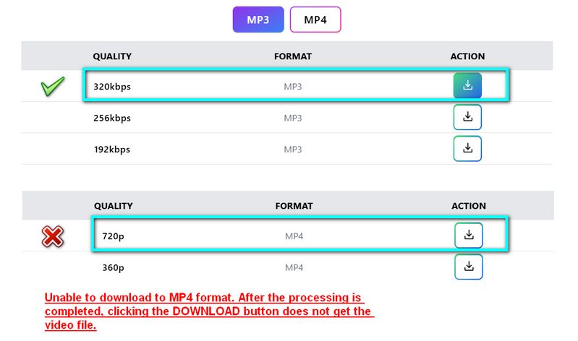Click MP3 format text in 256kbps row
This screenshot has width=578, height=341.
pos(292,118)
